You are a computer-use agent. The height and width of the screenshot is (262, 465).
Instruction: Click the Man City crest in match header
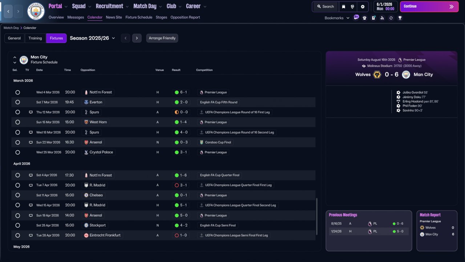[x=406, y=75]
